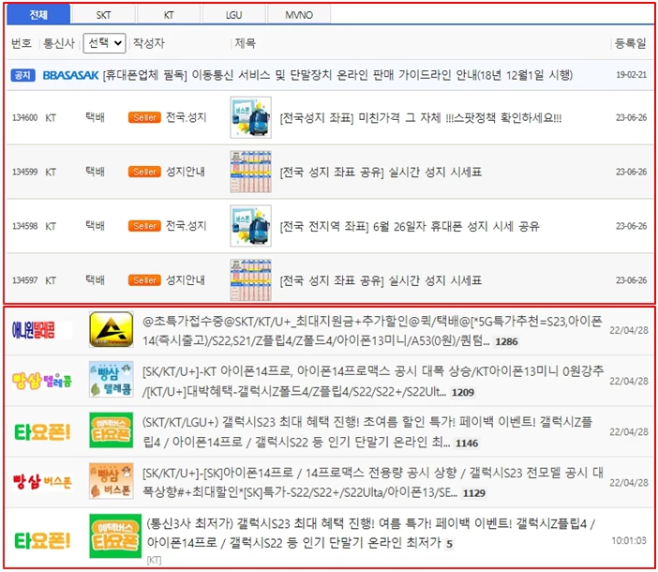Click 타요폰 logo beside the 통신3사 최저가 post
658x572 pixels.
42,541
